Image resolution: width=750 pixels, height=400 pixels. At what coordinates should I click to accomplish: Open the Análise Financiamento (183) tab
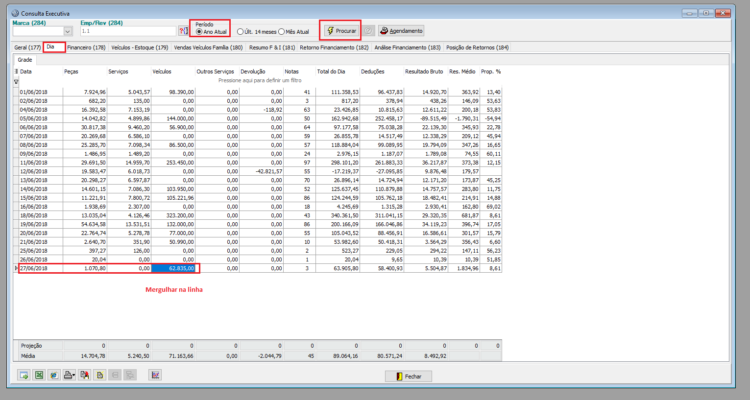408,47
